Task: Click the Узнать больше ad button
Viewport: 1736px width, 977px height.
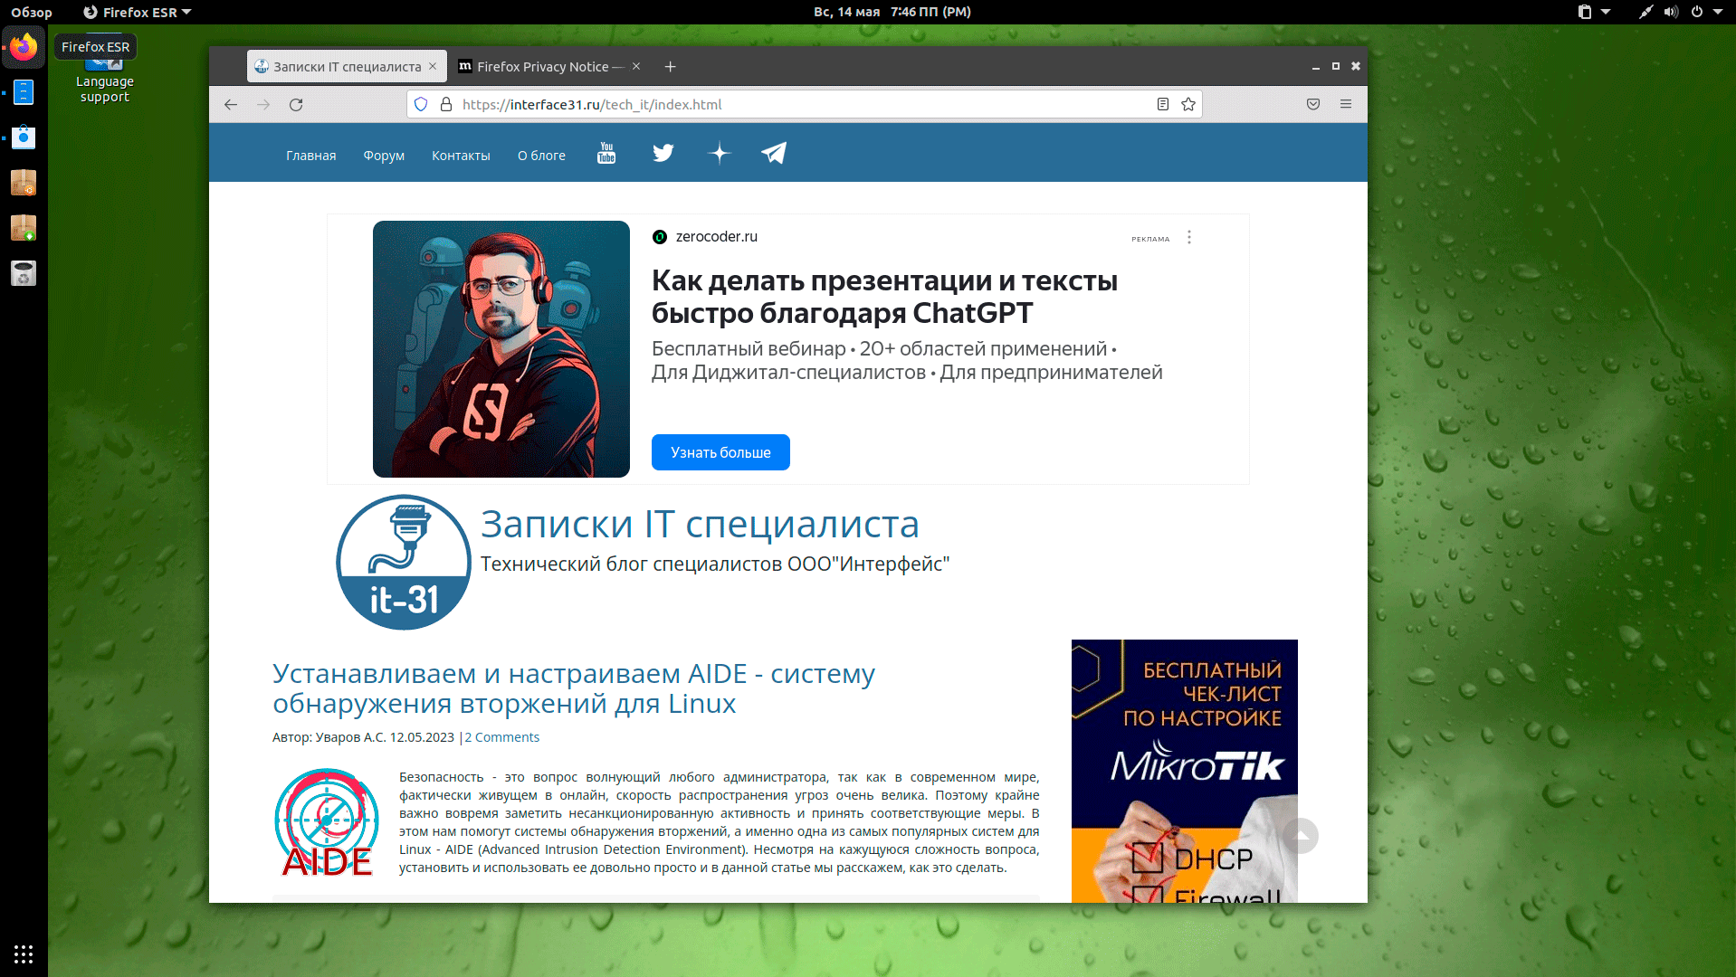Action: (x=720, y=452)
